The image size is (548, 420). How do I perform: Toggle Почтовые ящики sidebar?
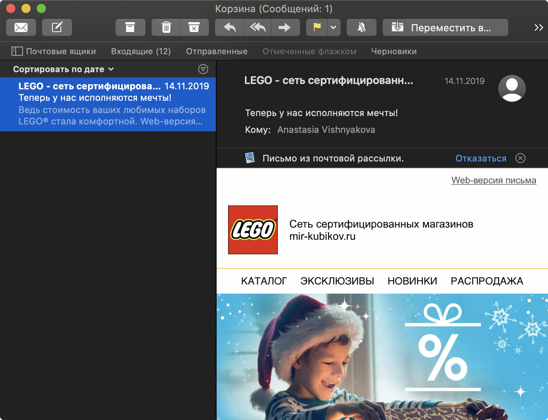pyautogui.click(x=54, y=51)
